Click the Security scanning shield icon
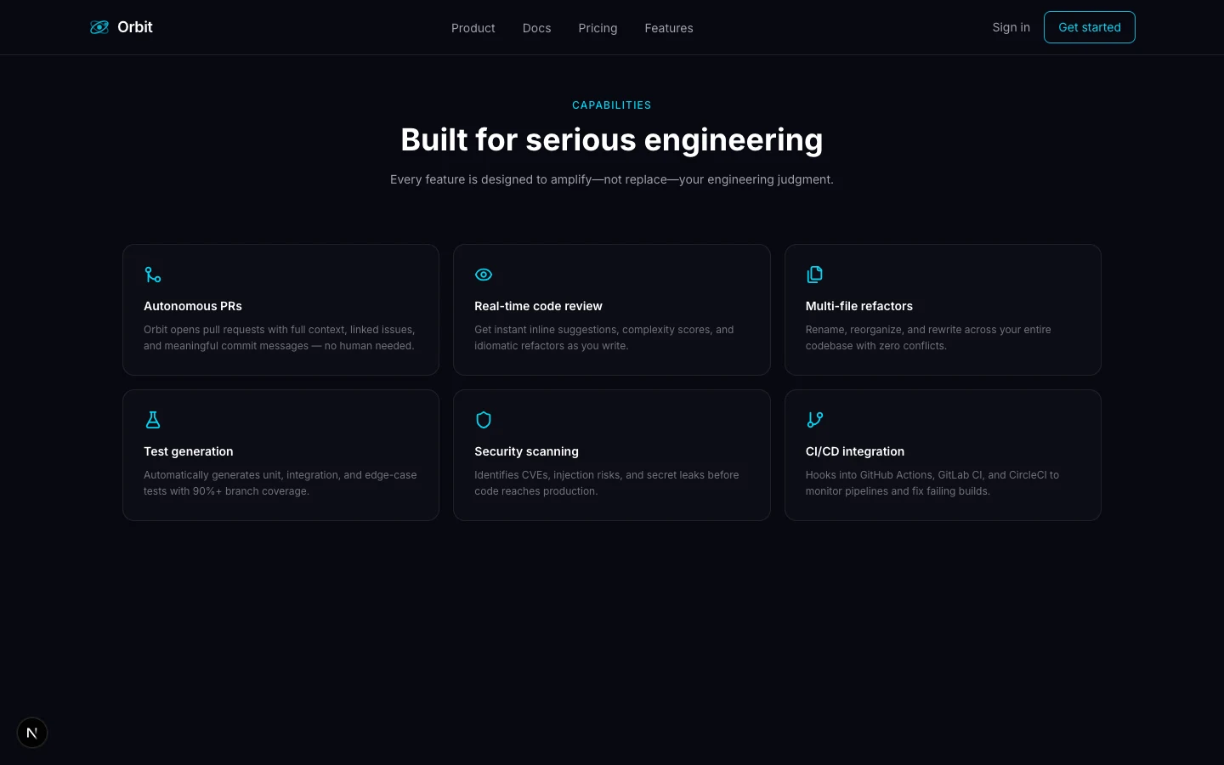The height and width of the screenshot is (765, 1224). [484, 420]
